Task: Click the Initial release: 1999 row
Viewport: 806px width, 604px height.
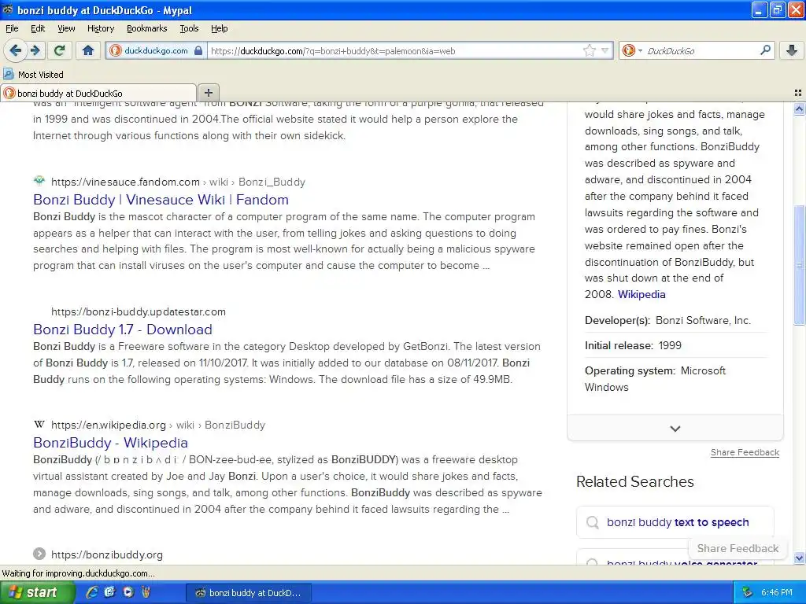Action: tap(675, 345)
